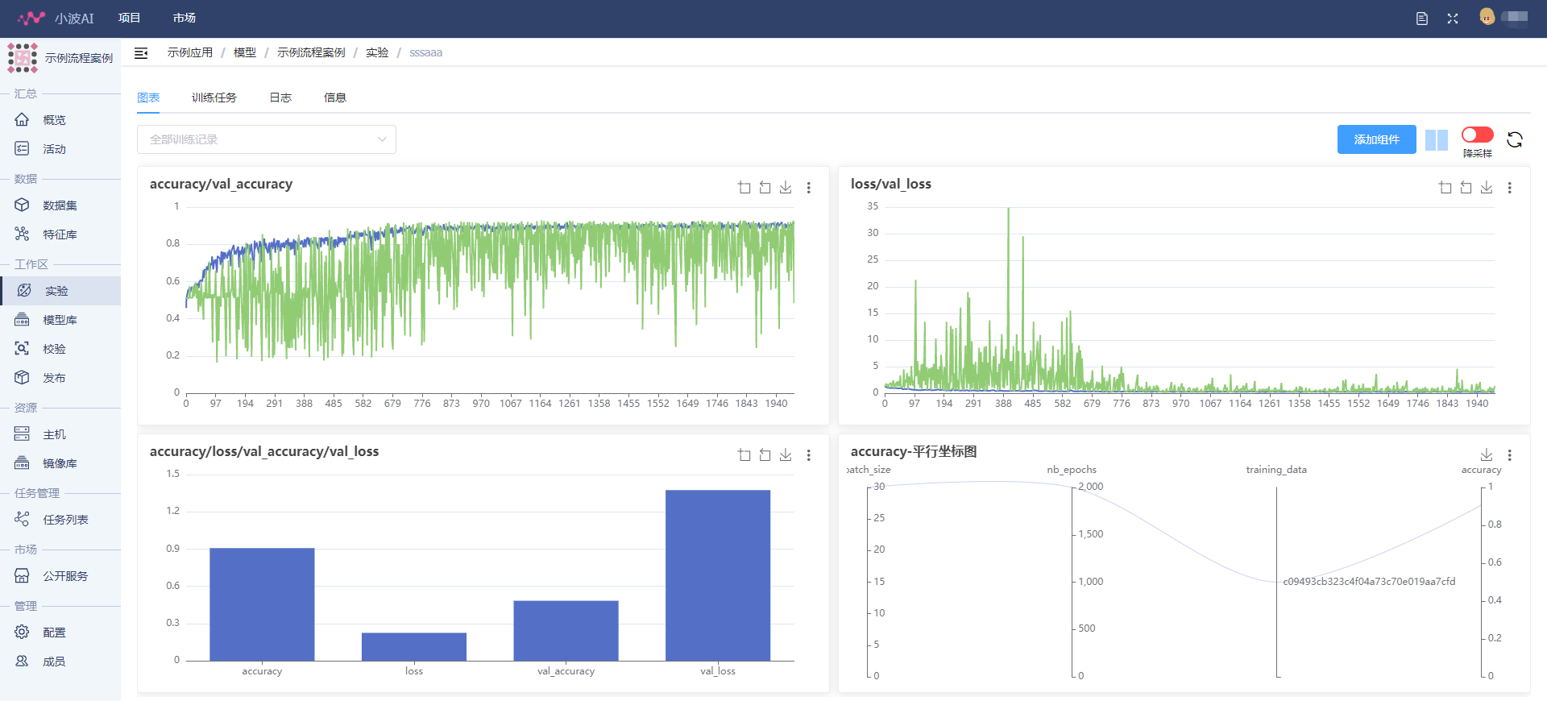Click zoom icon on accuracy/val_accuracy chart
Viewport: 1547px width, 701px height.
pos(744,187)
